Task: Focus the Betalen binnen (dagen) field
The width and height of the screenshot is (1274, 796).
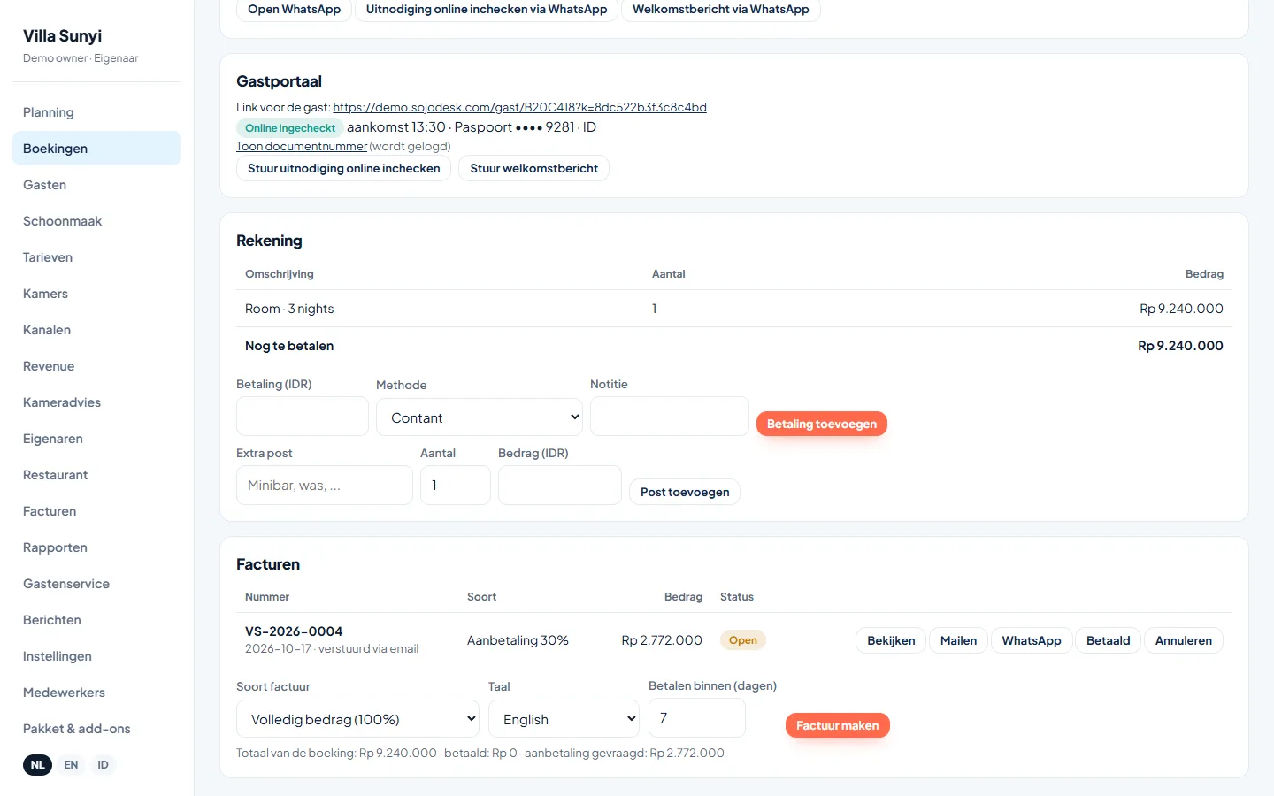Action: (697, 718)
